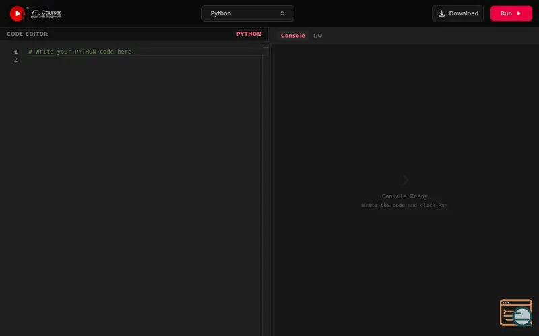This screenshot has height=336, width=539.
Task: Switch to the Console tab
Action: tap(292, 36)
